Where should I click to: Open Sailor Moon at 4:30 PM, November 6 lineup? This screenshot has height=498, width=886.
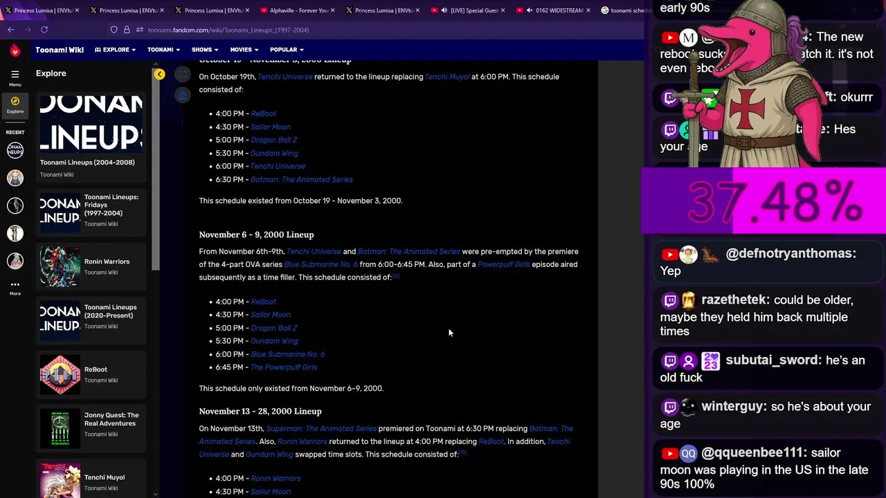pyautogui.click(x=271, y=315)
